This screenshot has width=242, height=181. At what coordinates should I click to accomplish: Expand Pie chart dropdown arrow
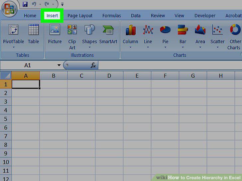point(165,47)
